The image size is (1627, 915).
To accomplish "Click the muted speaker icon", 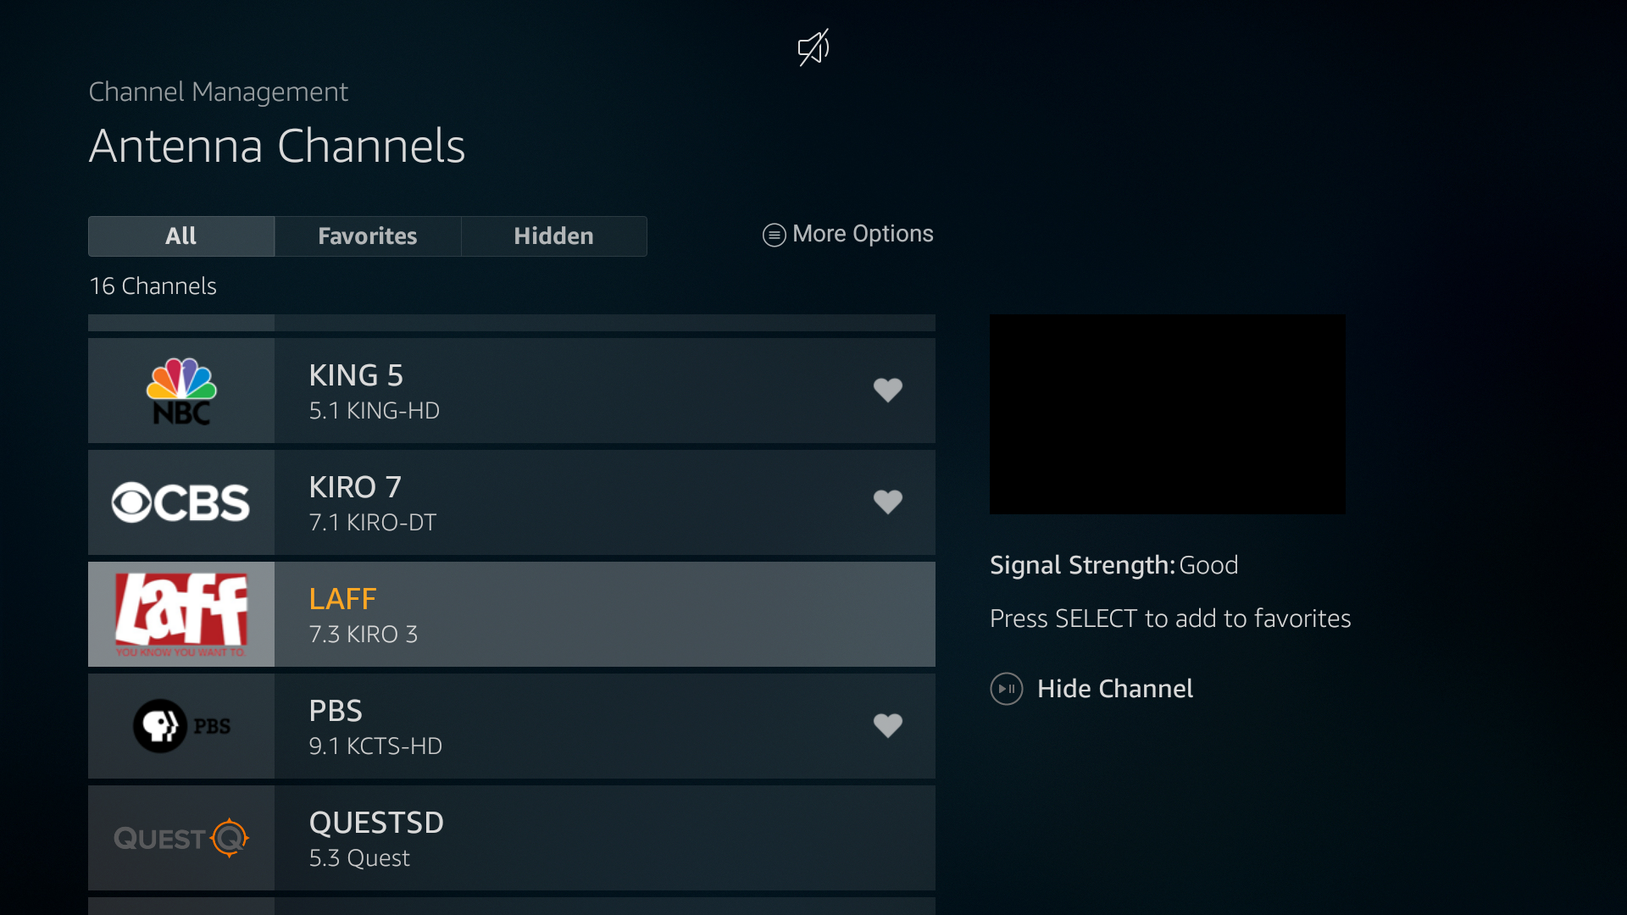I will coord(813,47).
